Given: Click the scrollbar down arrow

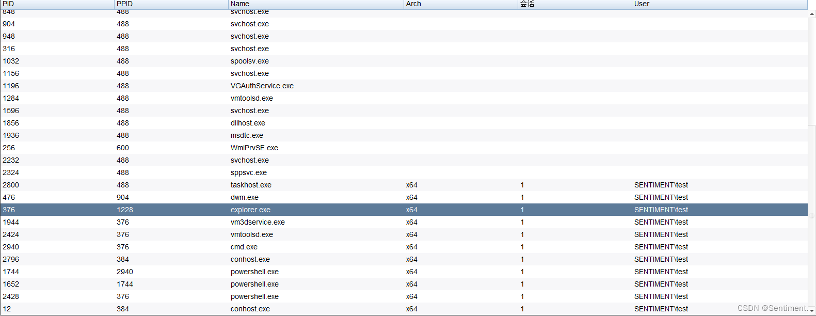Looking at the screenshot, I should [x=812, y=310].
